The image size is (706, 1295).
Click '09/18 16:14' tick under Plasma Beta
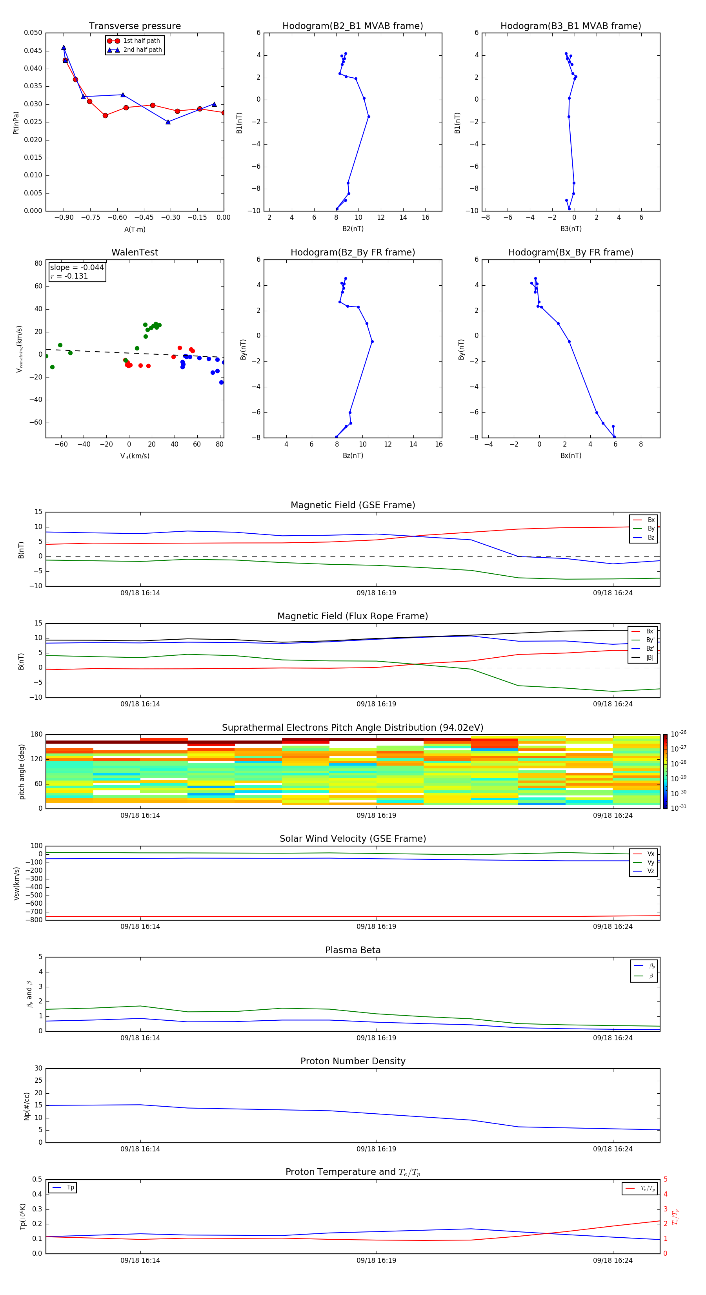[140, 1038]
